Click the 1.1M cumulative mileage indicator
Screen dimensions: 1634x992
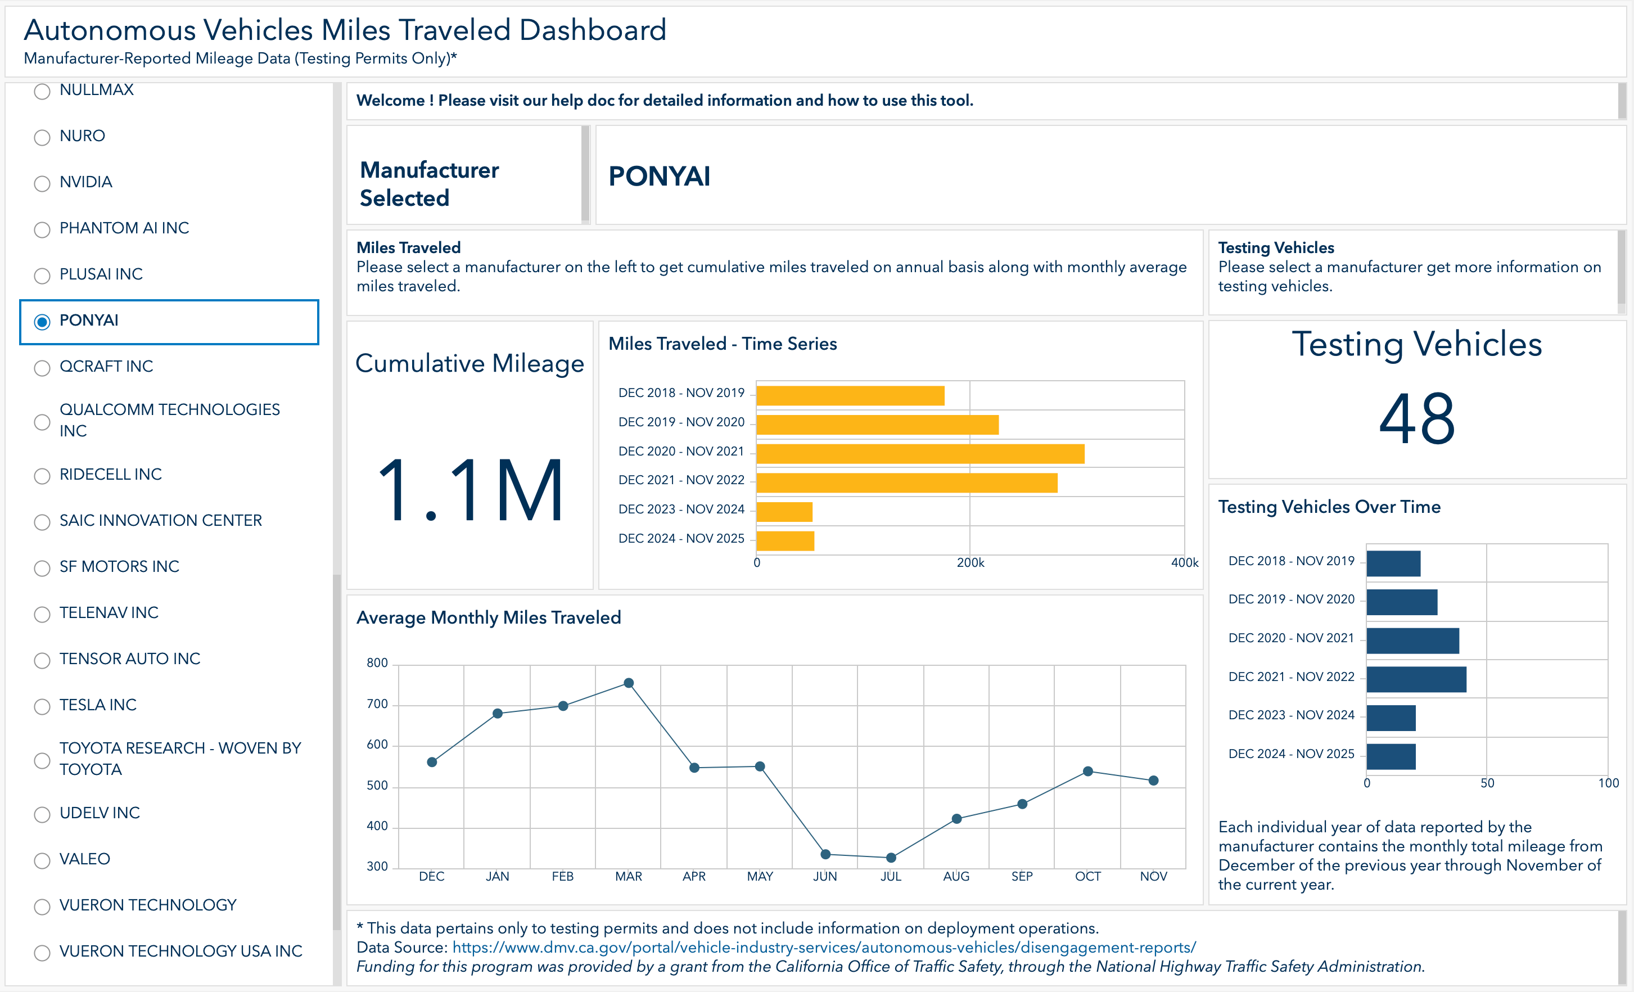click(x=470, y=491)
